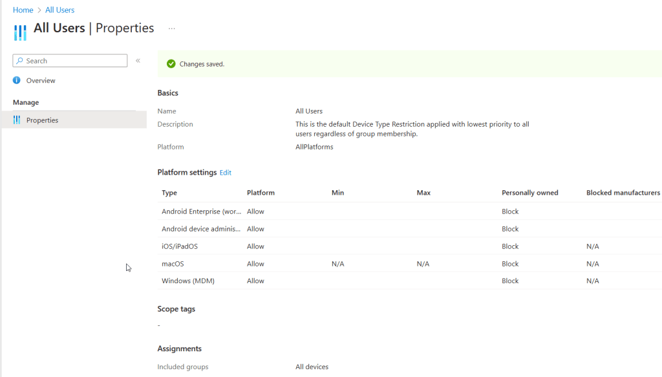The image size is (662, 377).
Task: Click the Properties bars icon in sidebar
Action: [17, 120]
